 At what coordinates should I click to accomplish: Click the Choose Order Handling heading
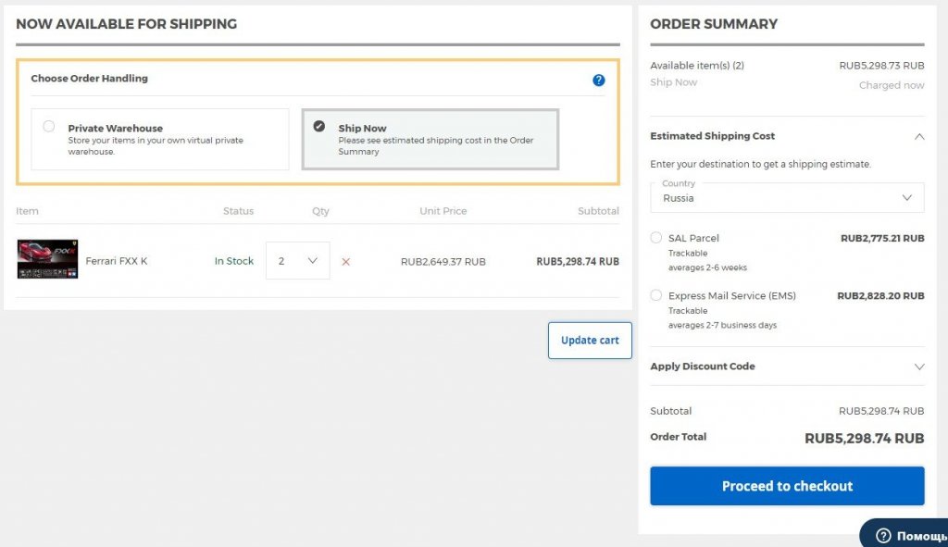click(89, 79)
